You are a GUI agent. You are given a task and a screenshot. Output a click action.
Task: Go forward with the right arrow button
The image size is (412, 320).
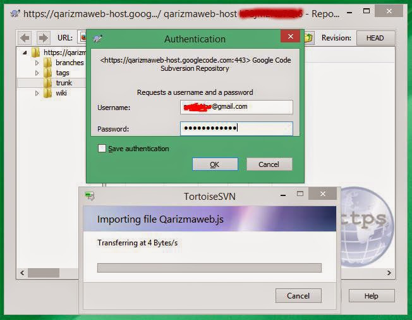43,38
